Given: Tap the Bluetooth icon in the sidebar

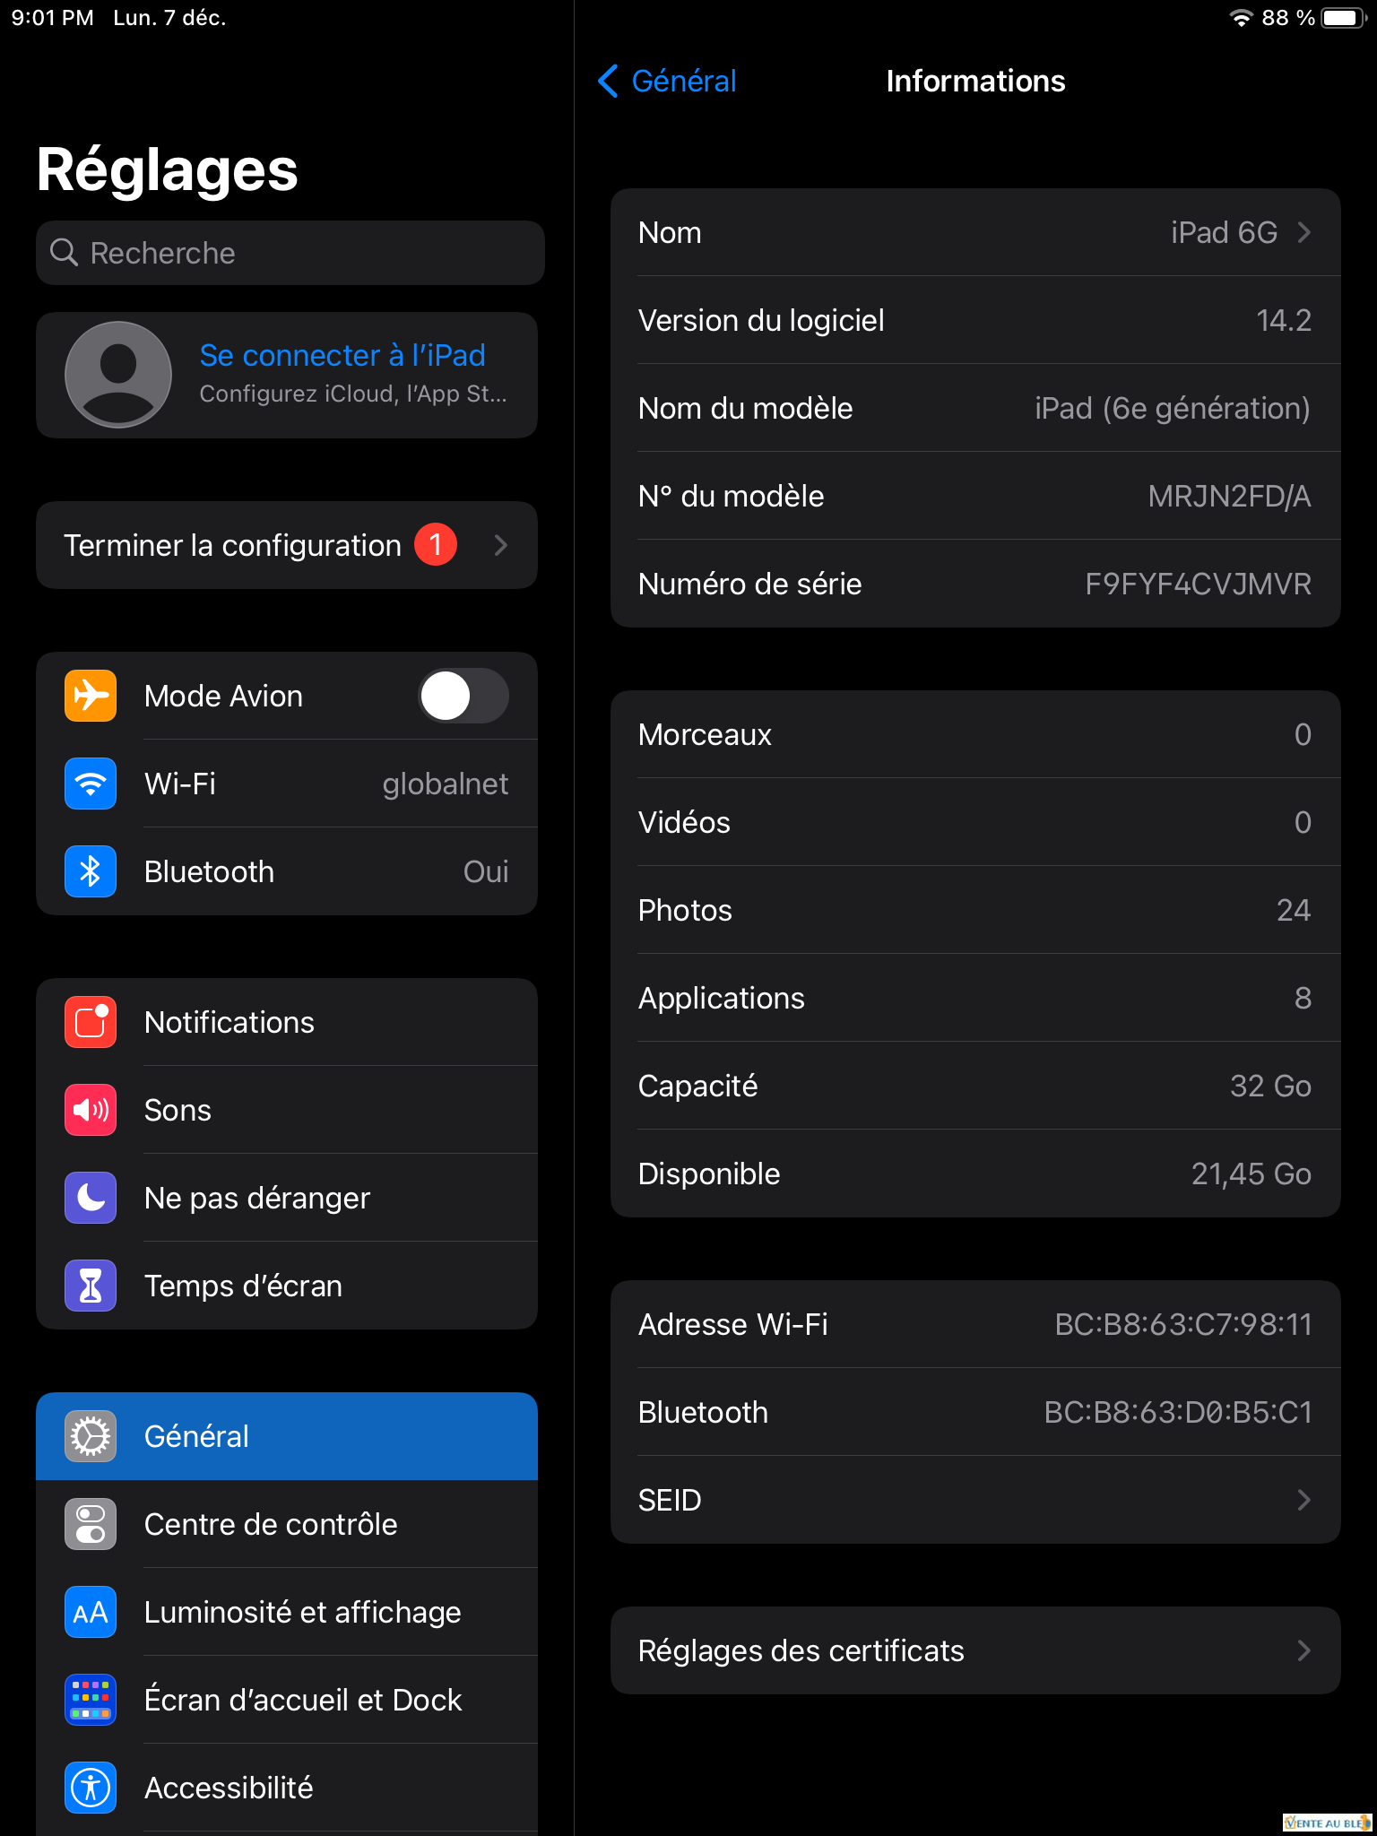Looking at the screenshot, I should [x=91, y=871].
